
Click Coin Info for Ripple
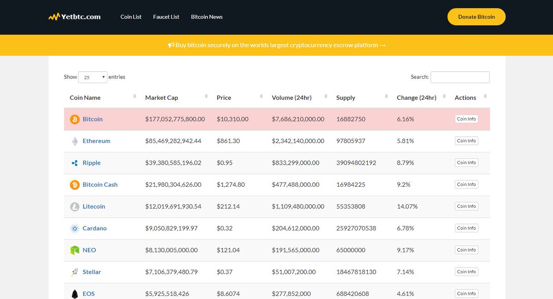466,163
